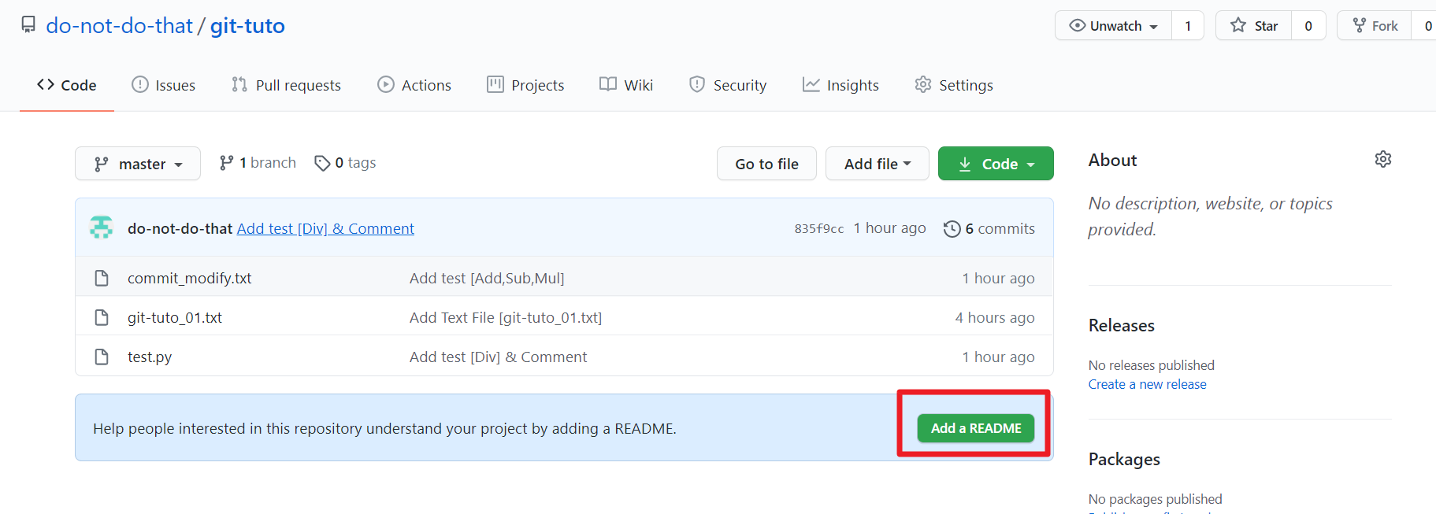Open the About settings gear icon
The height and width of the screenshot is (514, 1436).
(x=1383, y=159)
